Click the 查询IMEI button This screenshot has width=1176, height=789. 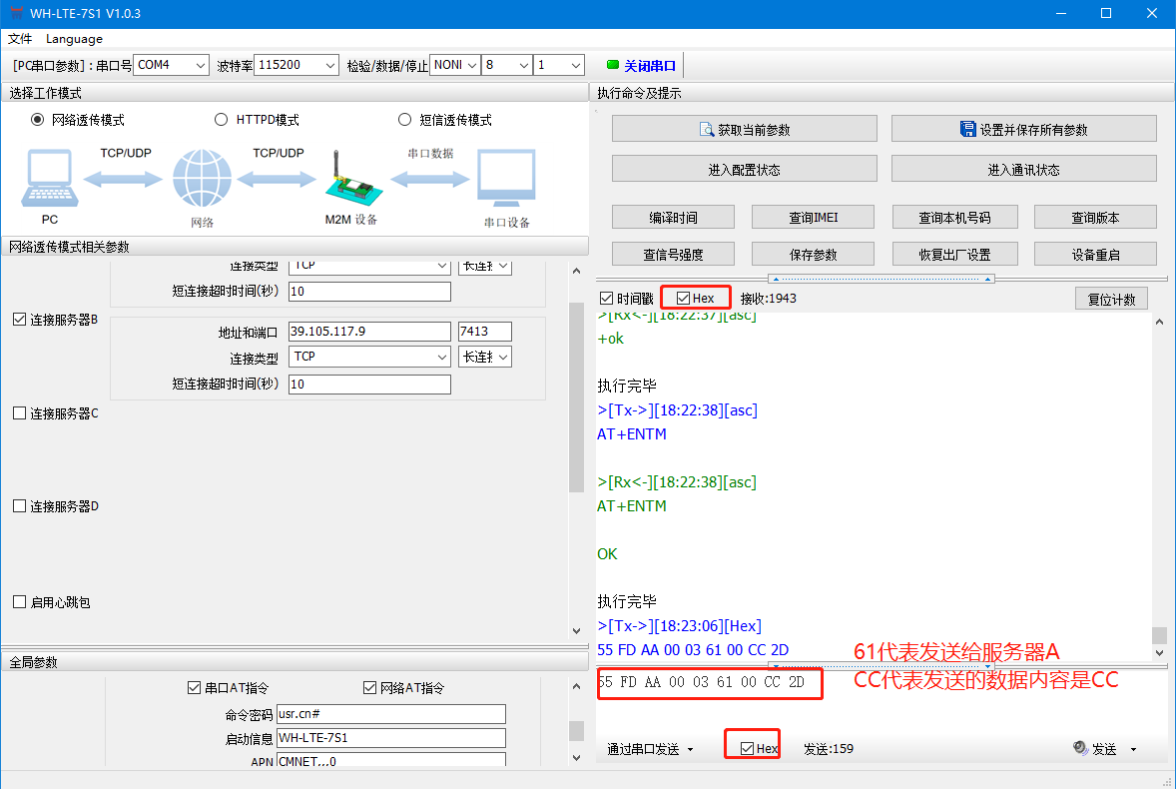813,217
